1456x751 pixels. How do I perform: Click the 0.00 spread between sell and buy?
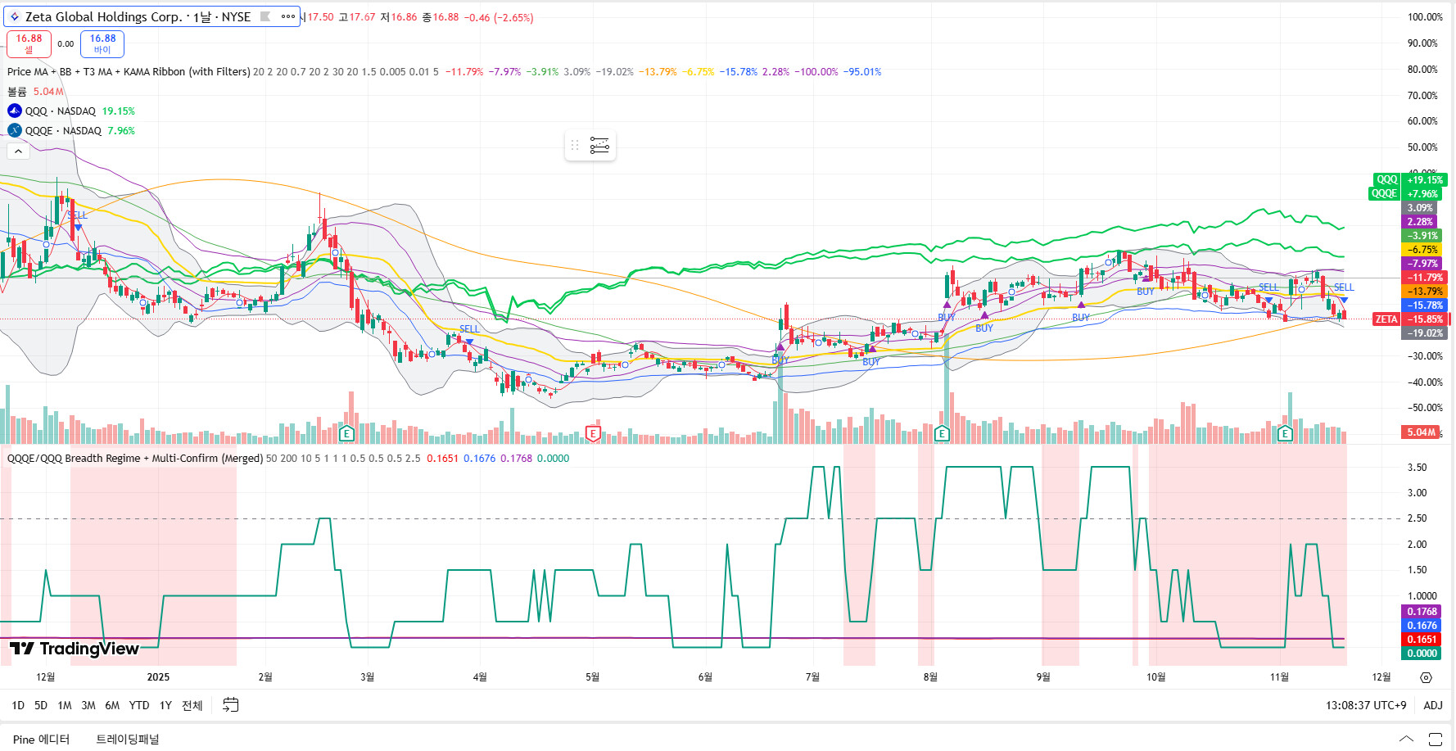click(66, 44)
